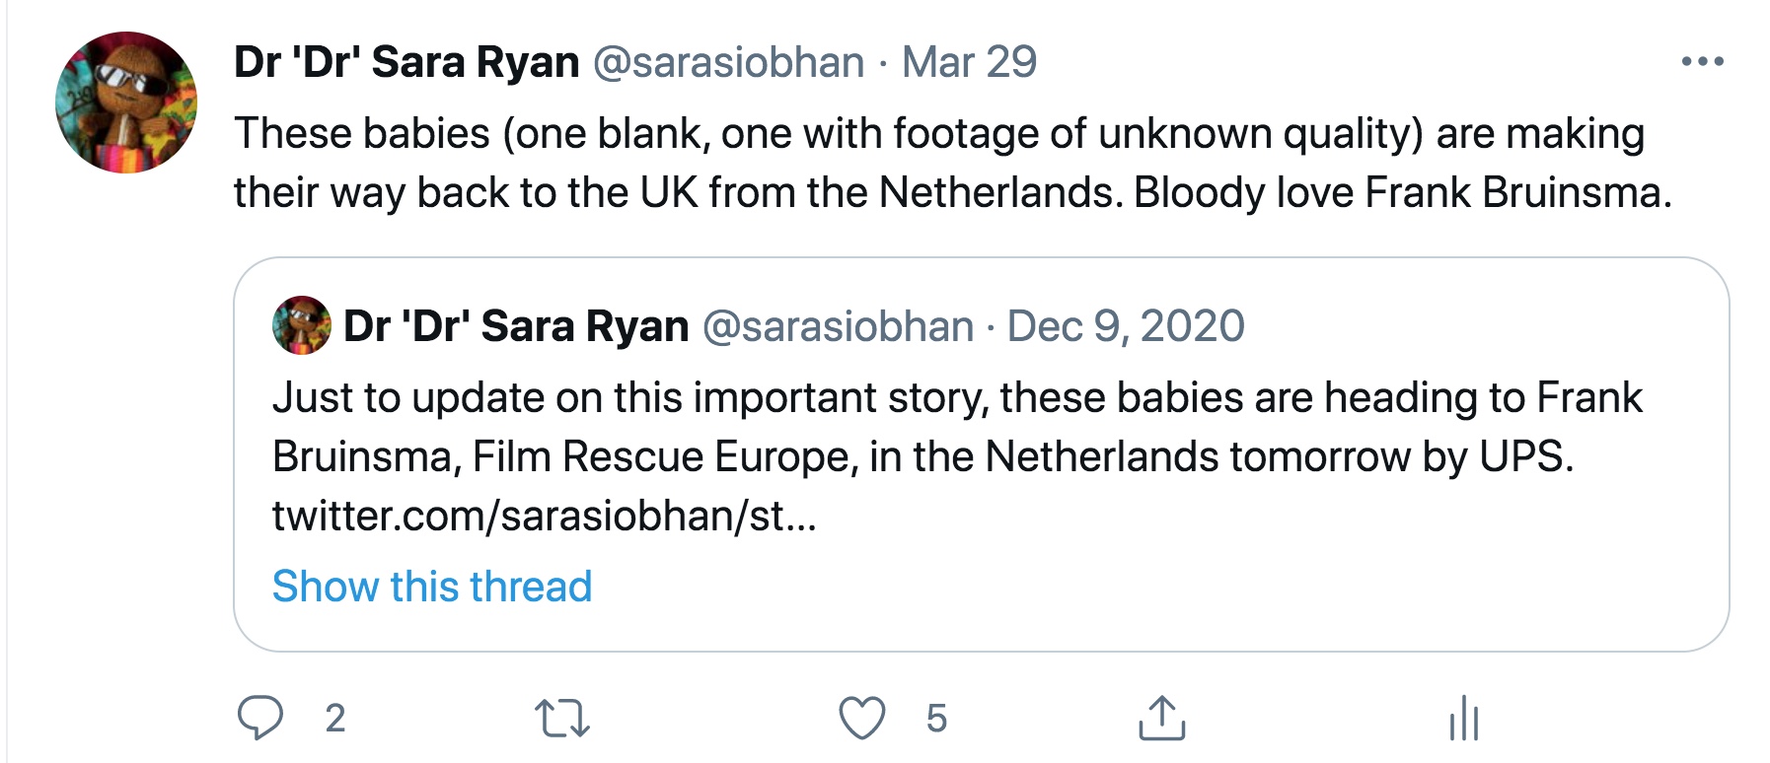Click the @sarasiobhan handle in main tweet
The height and width of the screenshot is (763, 1770).
(x=728, y=62)
